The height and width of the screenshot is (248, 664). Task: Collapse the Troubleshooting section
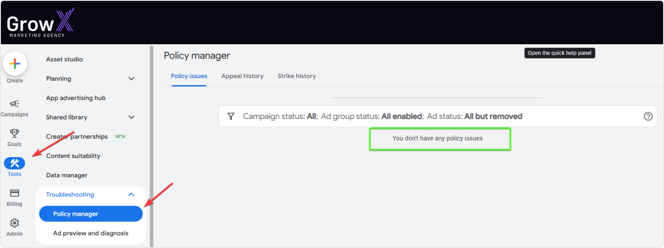pos(131,195)
